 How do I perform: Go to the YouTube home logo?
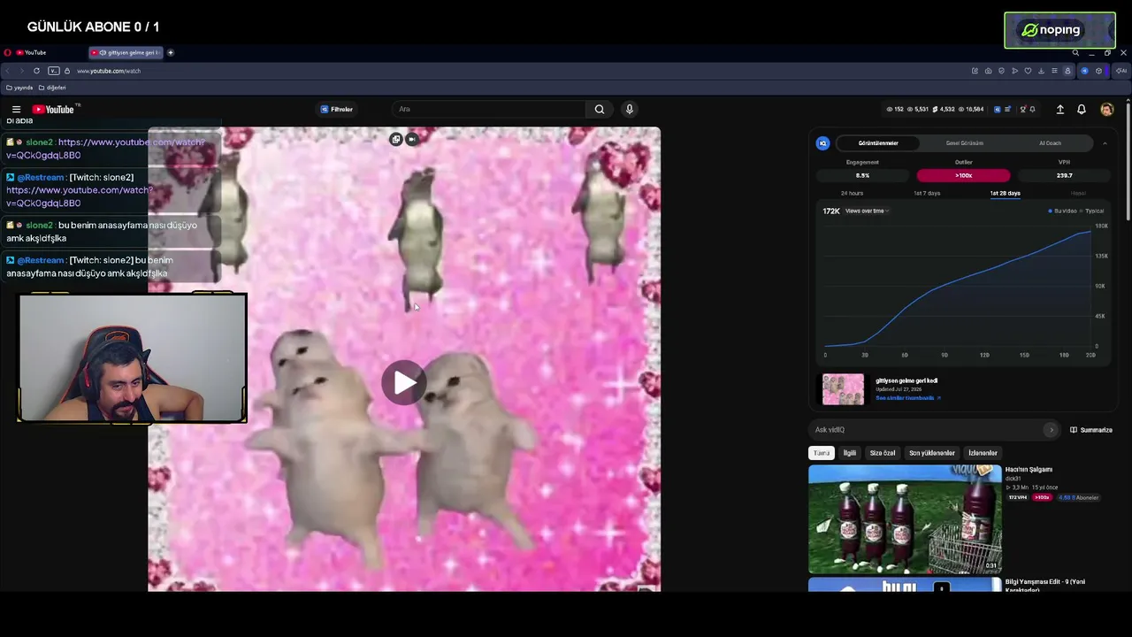tap(55, 109)
